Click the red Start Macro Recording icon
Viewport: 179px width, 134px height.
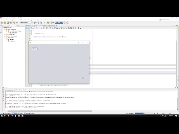(x=74, y=28)
